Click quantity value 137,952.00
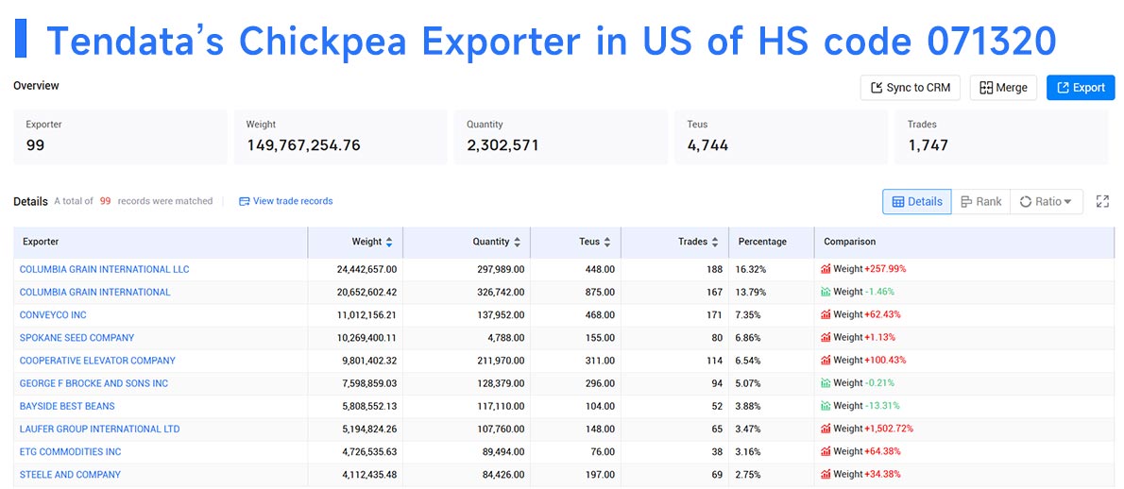This screenshot has height=489, width=1124. [500, 315]
